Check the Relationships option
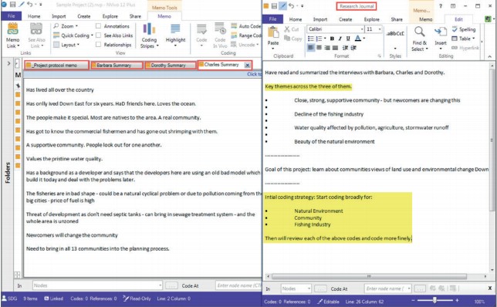The width and height of the screenshot is (497, 307). 98,45
